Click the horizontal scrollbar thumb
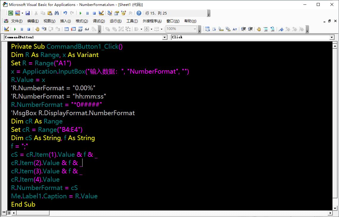Image resolution: width=339 pixels, height=217 pixels. click(x=33, y=213)
